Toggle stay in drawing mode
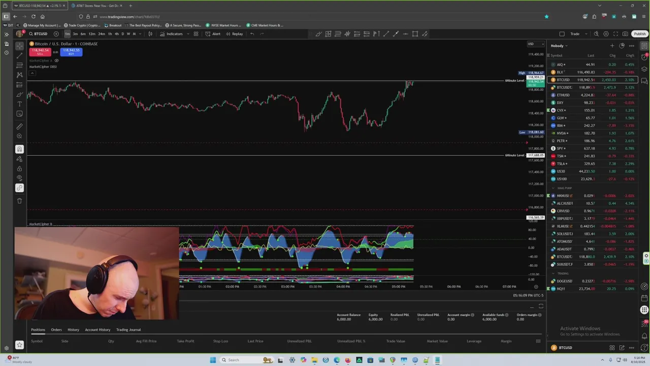The width and height of the screenshot is (650, 366). [x=19, y=159]
